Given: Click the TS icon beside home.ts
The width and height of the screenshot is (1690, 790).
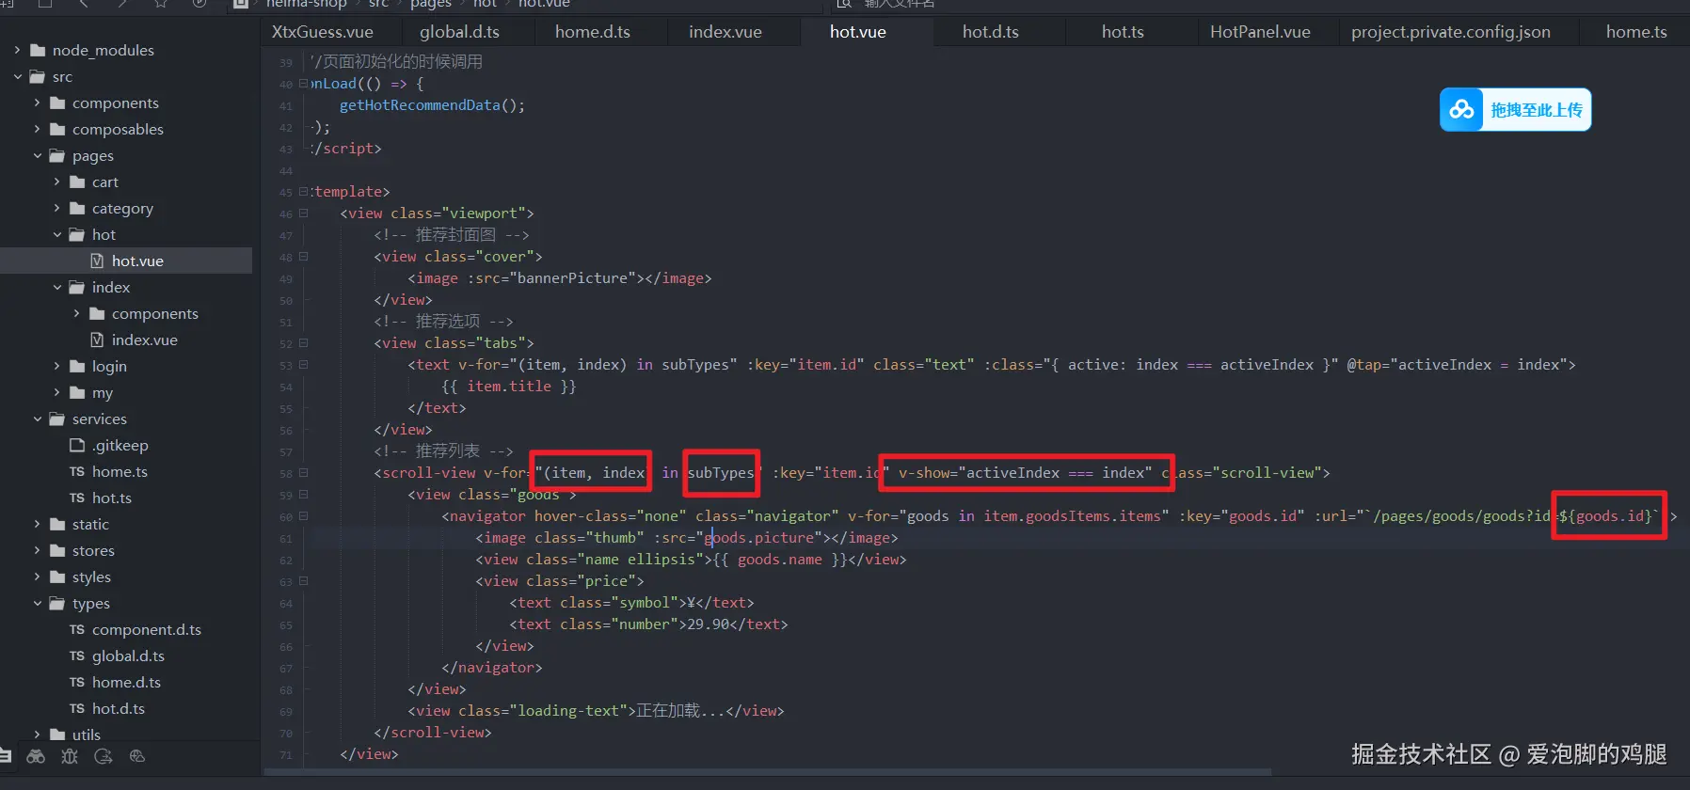Looking at the screenshot, I should [x=77, y=471].
